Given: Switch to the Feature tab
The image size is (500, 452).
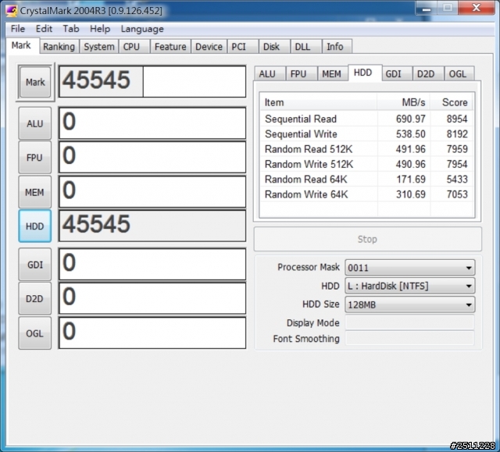Looking at the screenshot, I should [170, 47].
